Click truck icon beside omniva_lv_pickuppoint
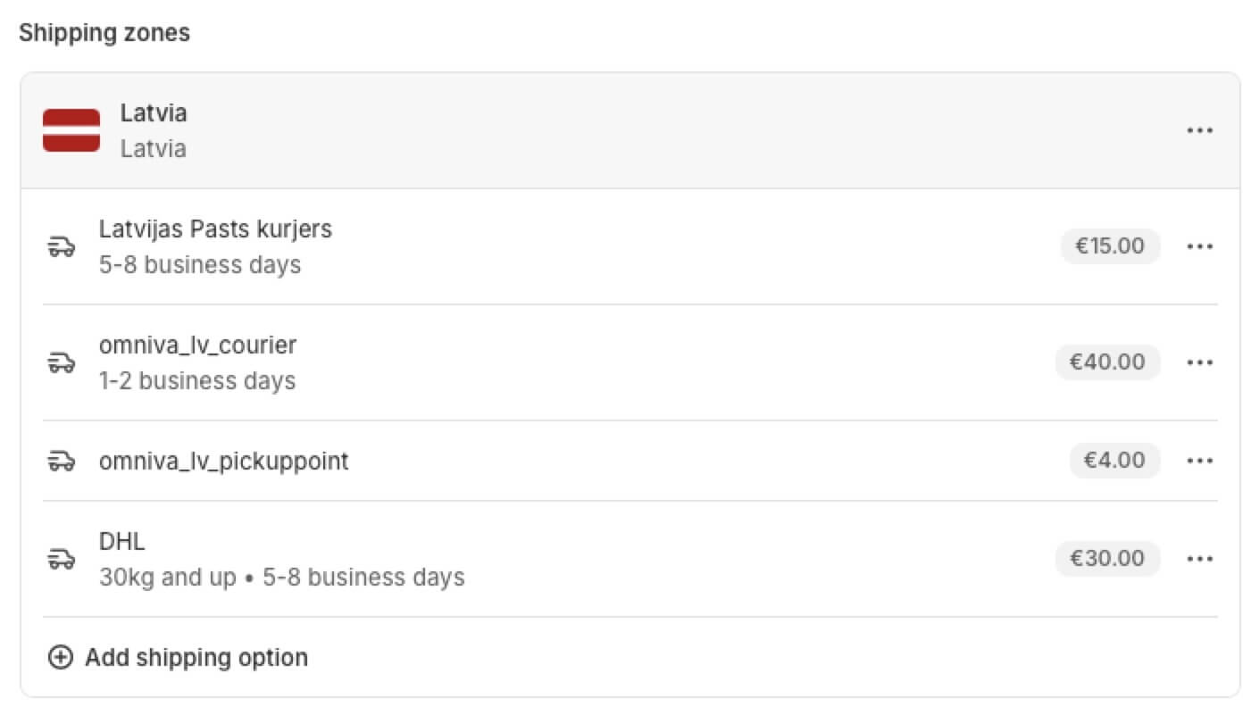 (x=61, y=461)
